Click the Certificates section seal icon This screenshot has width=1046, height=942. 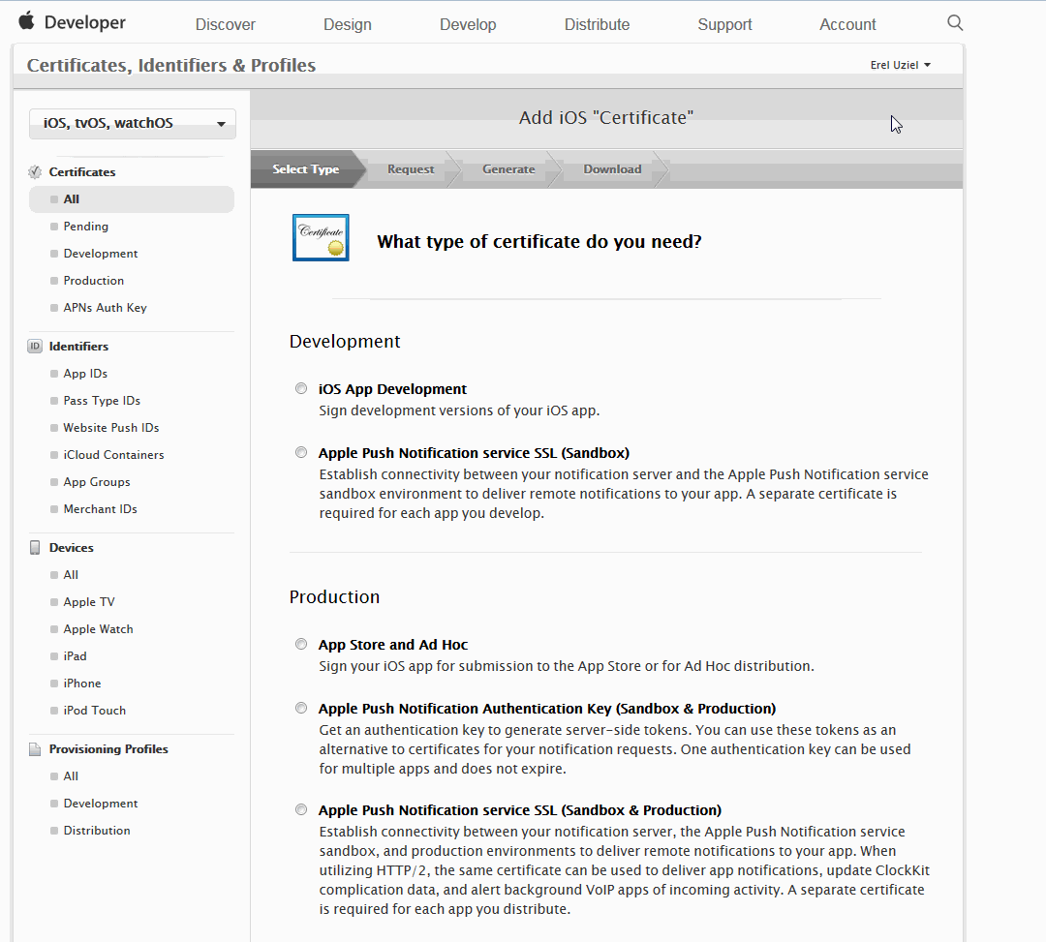click(x=35, y=172)
